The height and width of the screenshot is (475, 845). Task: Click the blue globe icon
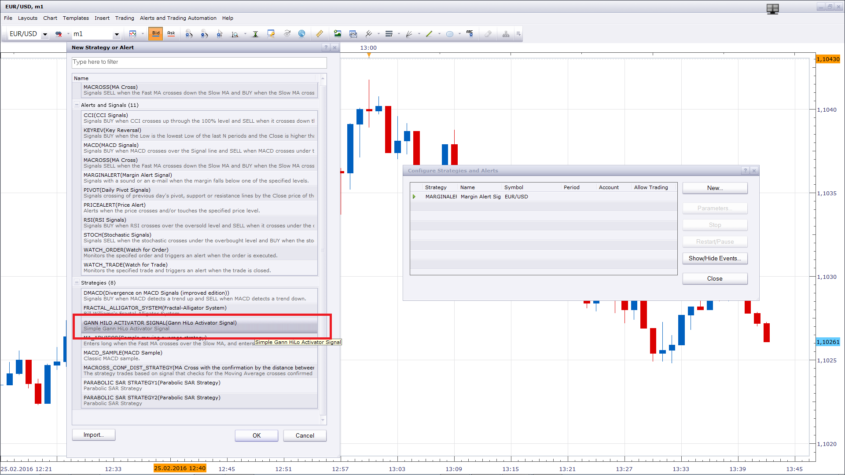pyautogui.click(x=302, y=34)
